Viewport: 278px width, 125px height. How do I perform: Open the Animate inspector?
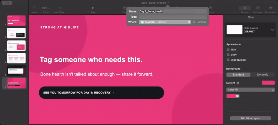point(258,8)
